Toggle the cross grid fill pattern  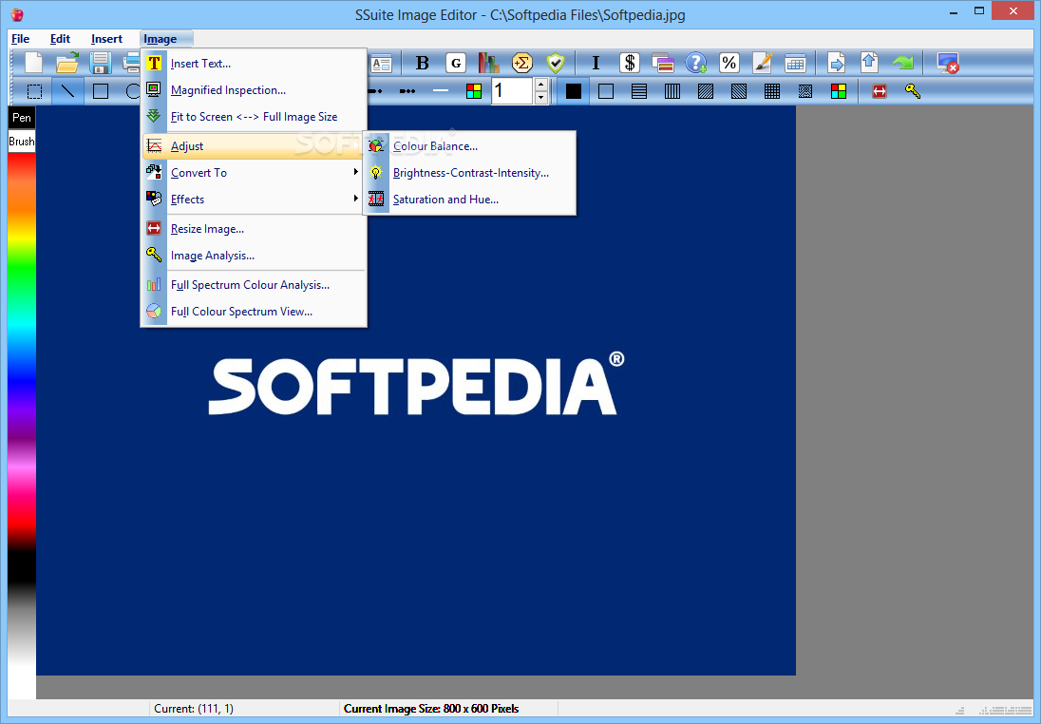(772, 91)
